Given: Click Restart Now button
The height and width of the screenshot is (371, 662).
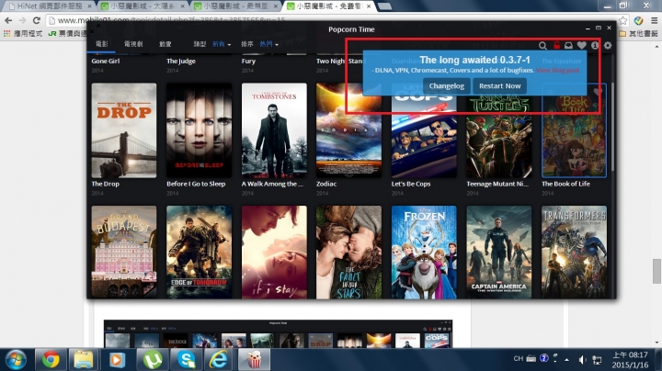Looking at the screenshot, I should point(500,86).
